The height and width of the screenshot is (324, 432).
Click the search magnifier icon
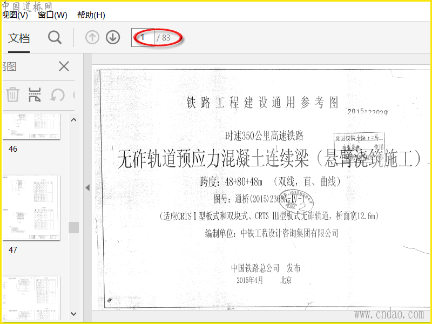(x=55, y=37)
